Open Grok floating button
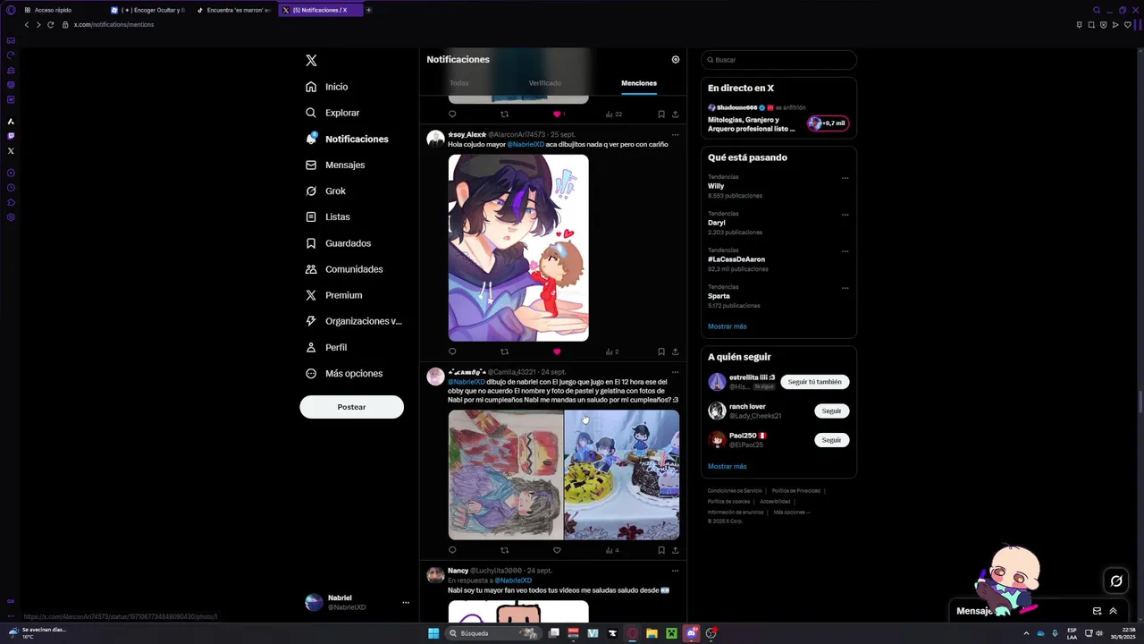 click(1116, 581)
